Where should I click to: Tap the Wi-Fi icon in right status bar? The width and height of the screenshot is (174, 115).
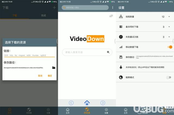[x=166, y=2]
